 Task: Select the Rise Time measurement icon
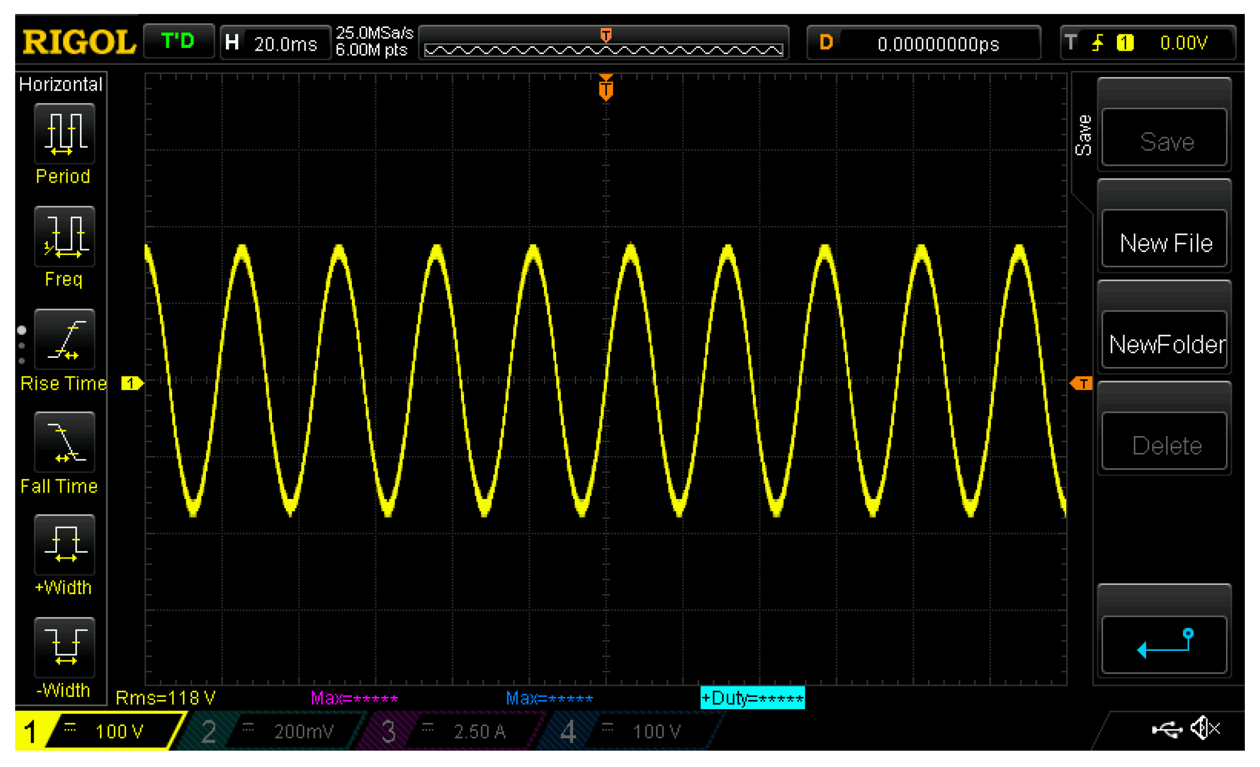click(64, 340)
